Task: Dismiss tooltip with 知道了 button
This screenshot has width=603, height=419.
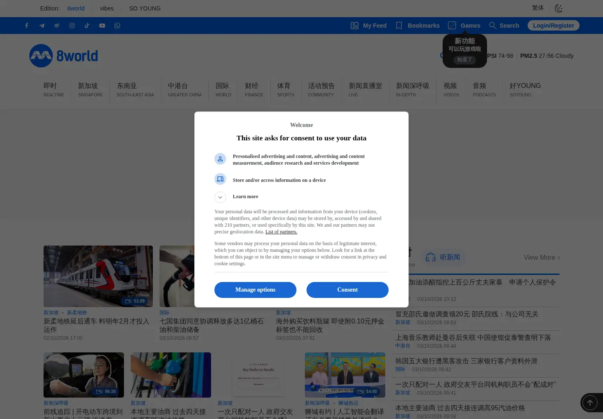Action: [464, 59]
